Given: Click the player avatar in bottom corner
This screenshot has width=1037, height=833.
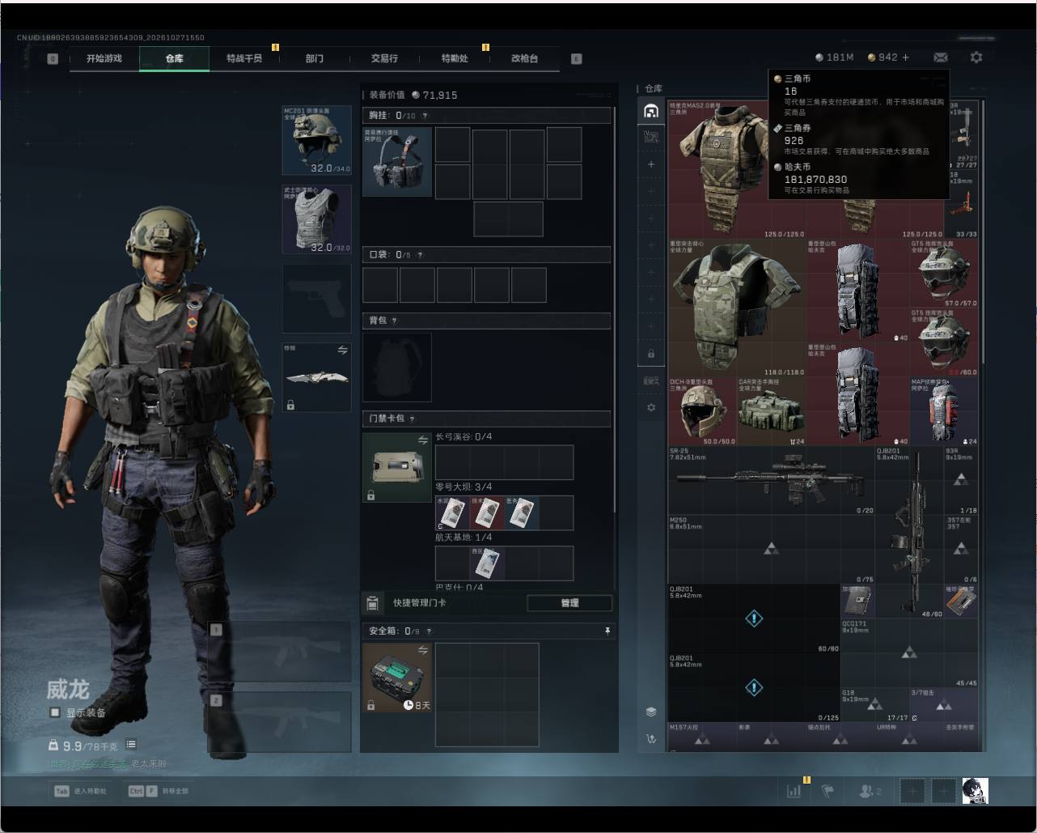Looking at the screenshot, I should (975, 791).
